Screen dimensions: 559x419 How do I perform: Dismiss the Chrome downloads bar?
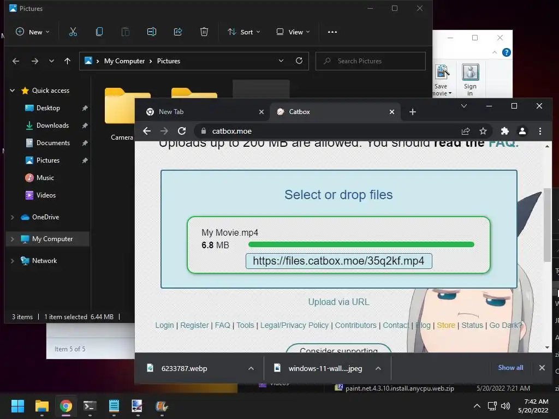click(x=542, y=368)
